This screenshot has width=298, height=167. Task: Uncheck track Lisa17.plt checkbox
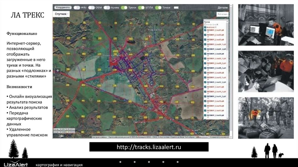pos(205,111)
